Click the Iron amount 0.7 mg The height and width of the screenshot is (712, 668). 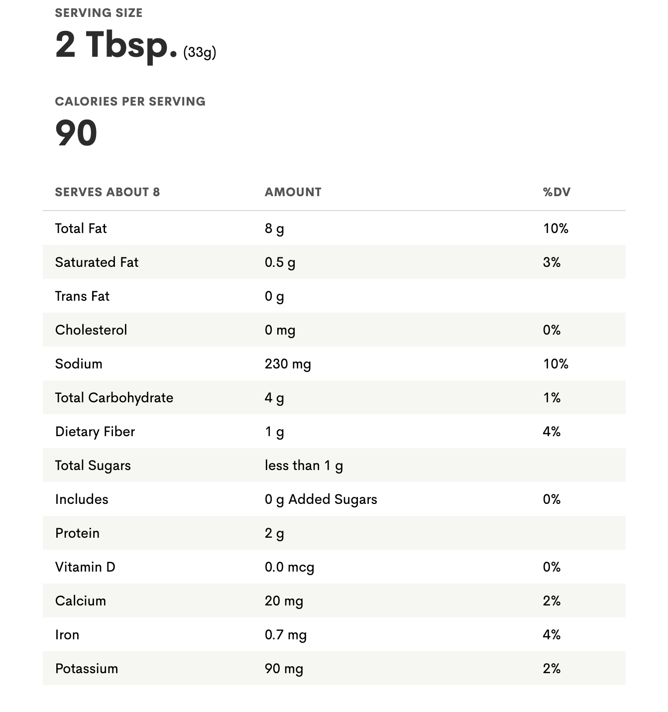coord(286,635)
